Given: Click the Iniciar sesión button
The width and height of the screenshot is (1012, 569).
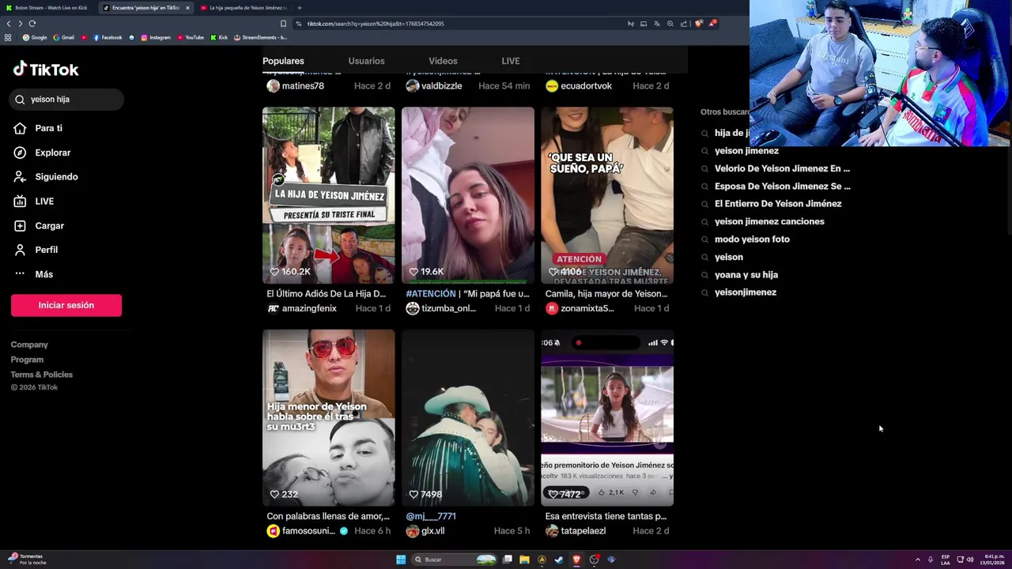Looking at the screenshot, I should tap(66, 305).
